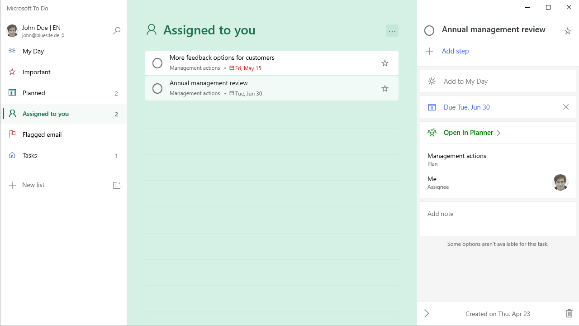Create a new group icon beside New list
579x326 pixels.
117,185
